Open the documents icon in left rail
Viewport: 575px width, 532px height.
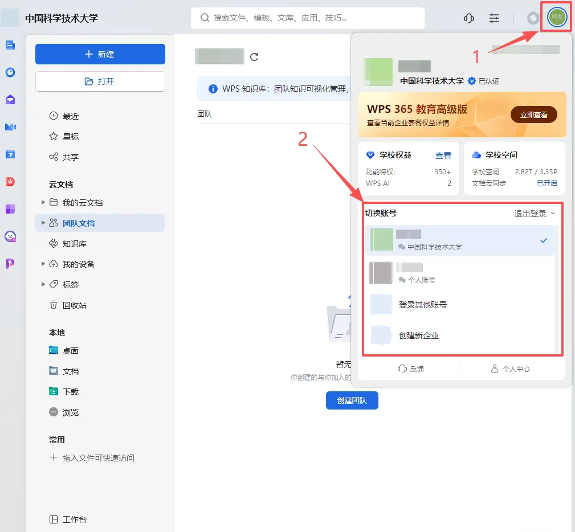tap(10, 45)
